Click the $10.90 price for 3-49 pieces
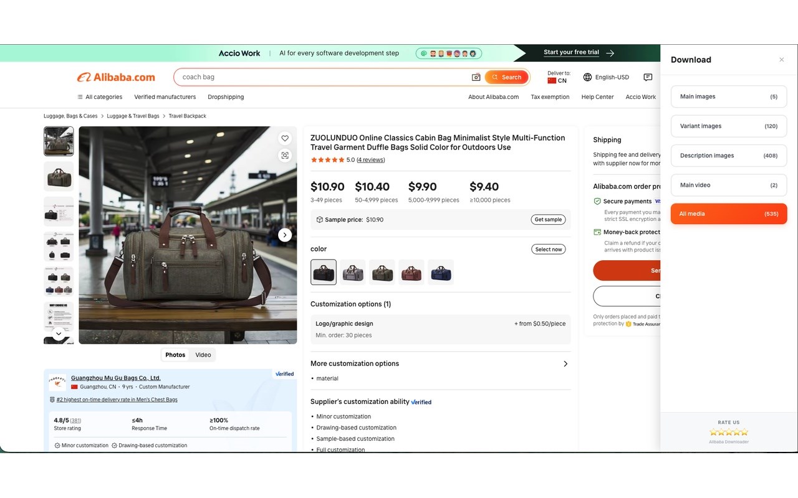 tap(327, 187)
